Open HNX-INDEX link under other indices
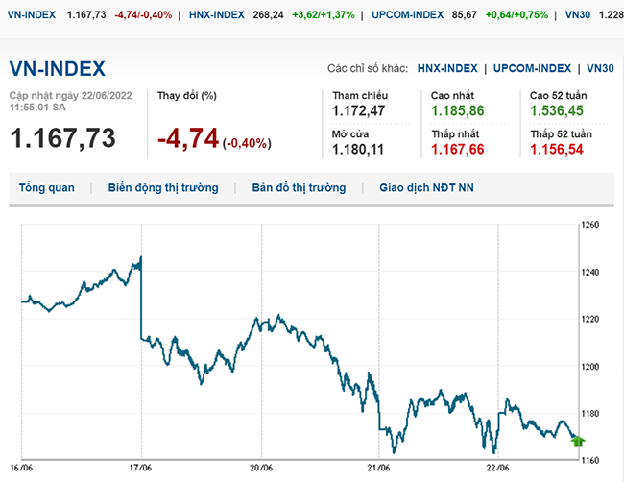The height and width of the screenshot is (482, 624). coord(447,68)
